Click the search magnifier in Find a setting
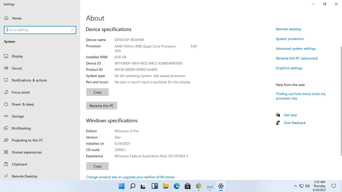The image size is (342, 192). click(72, 30)
